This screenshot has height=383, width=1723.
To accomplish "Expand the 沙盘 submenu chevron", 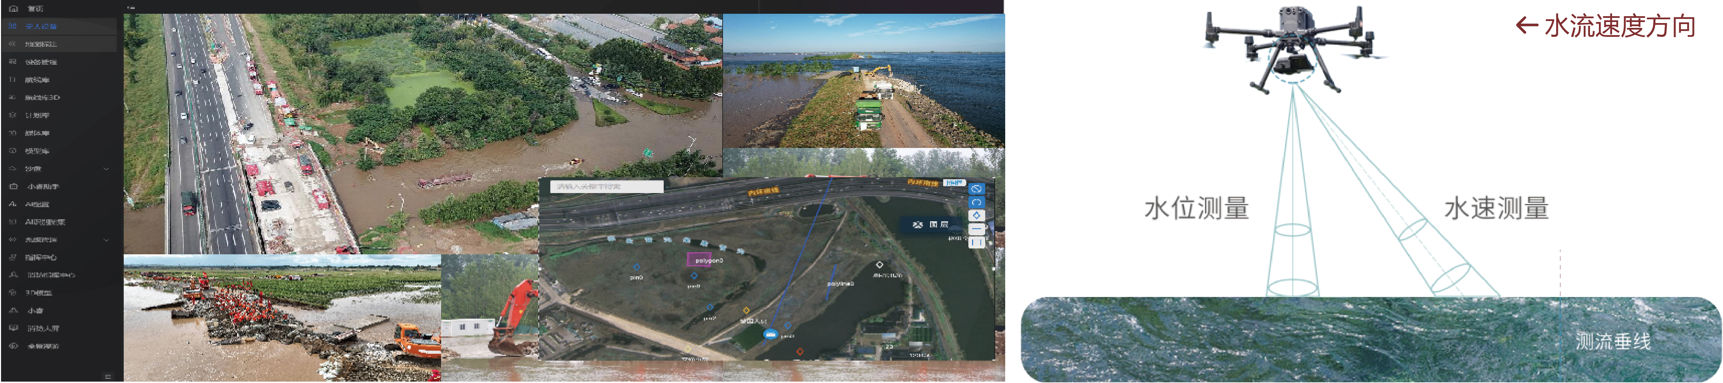I will pyautogui.click(x=106, y=169).
